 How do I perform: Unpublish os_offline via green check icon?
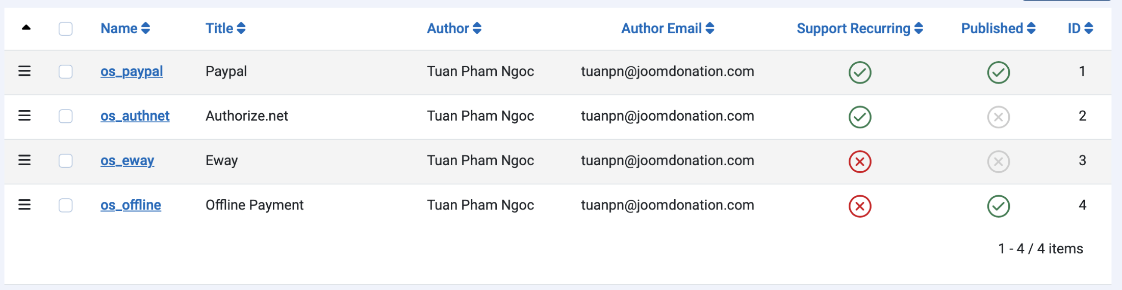[x=999, y=206]
